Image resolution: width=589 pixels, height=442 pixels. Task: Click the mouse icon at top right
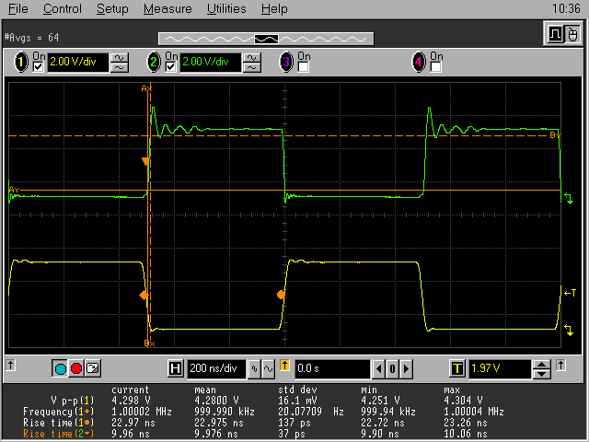[x=572, y=35]
